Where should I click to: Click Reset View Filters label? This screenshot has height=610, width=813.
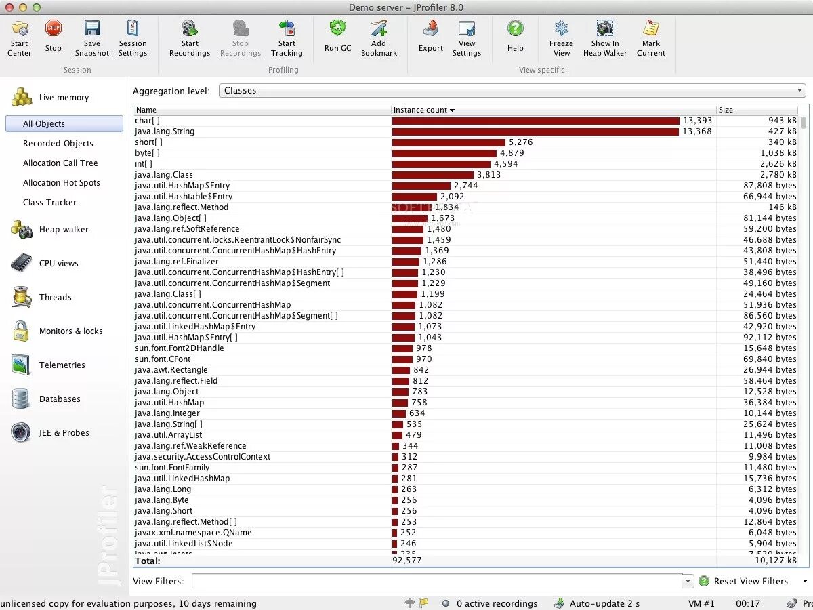tap(751, 582)
